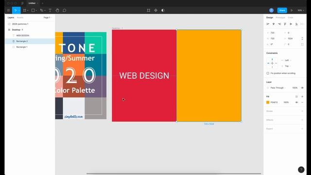Add a stroke with plus icon

coord(302,111)
